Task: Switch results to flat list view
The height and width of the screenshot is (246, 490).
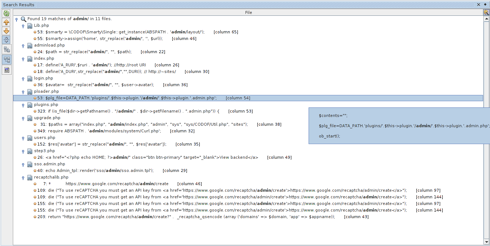Action: pyautogui.click(x=6, y=49)
